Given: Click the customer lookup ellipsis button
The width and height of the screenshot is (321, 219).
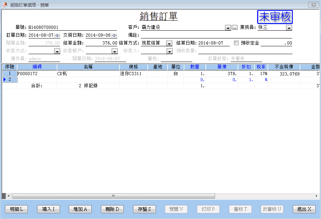Looking at the screenshot, I should 234,27.
